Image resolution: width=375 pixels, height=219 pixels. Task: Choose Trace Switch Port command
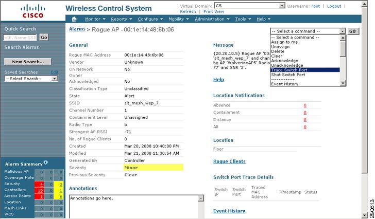[x=305, y=70]
